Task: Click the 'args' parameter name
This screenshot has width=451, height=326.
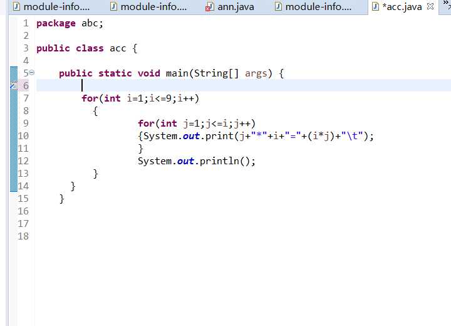Action: pos(256,74)
